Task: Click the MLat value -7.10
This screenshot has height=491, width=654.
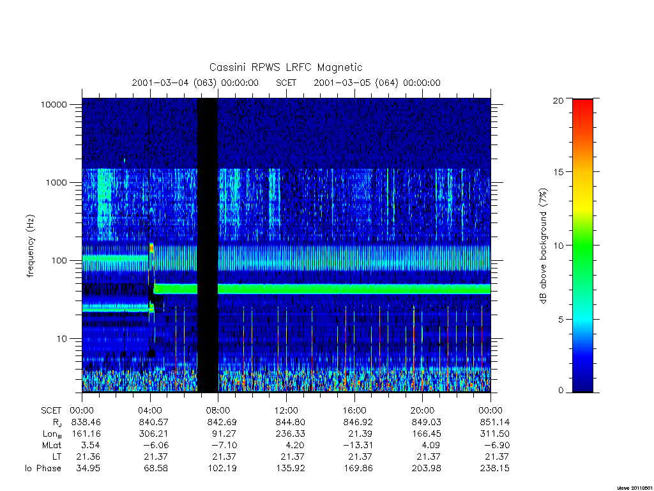Action: click(224, 446)
